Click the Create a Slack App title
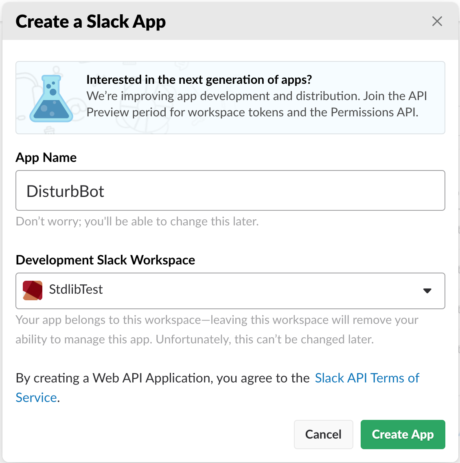 (90, 21)
